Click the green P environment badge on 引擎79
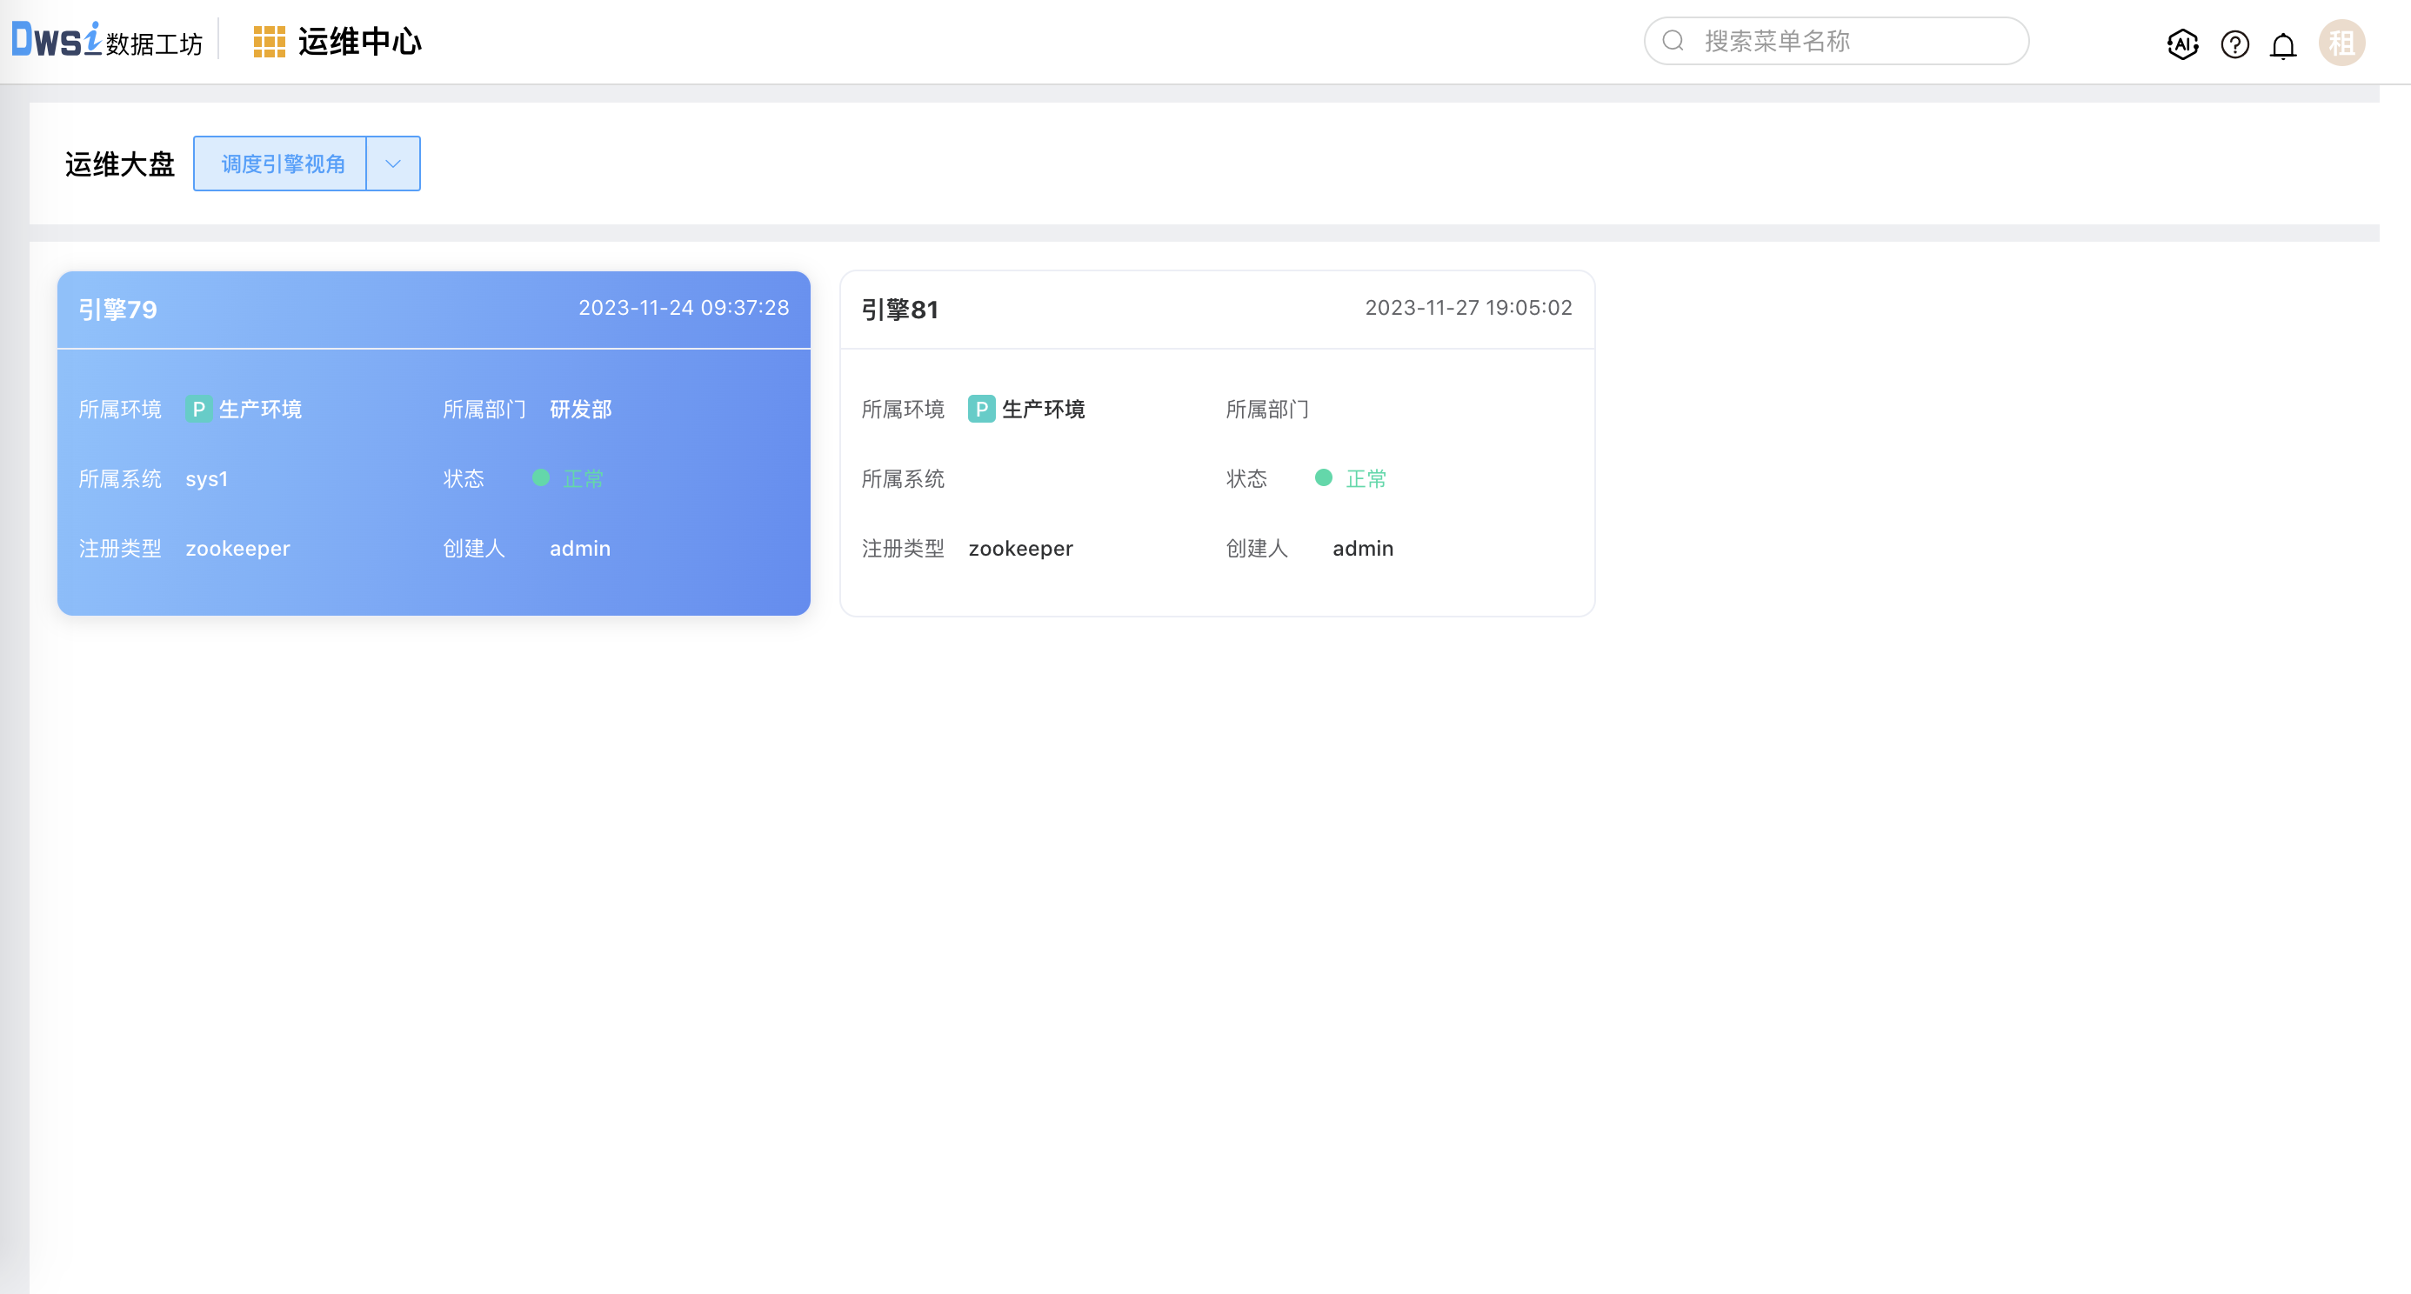The width and height of the screenshot is (2411, 1294). [x=197, y=409]
